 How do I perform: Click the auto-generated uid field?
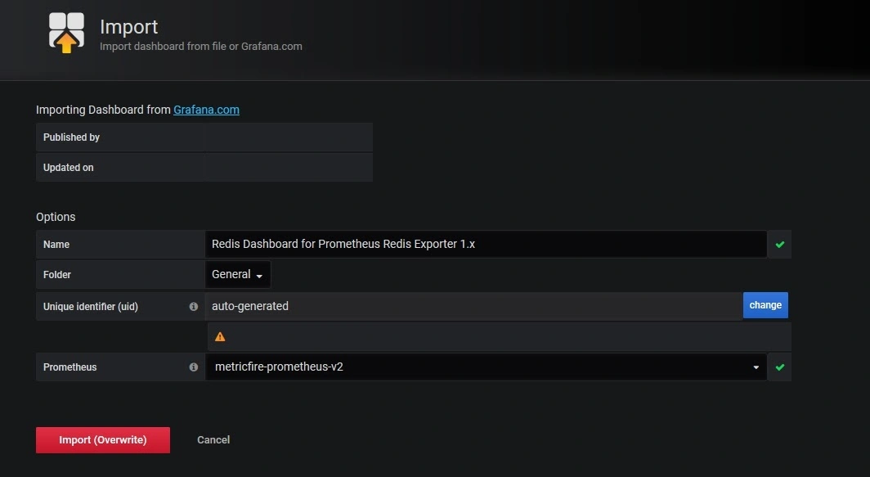pyautogui.click(x=474, y=306)
